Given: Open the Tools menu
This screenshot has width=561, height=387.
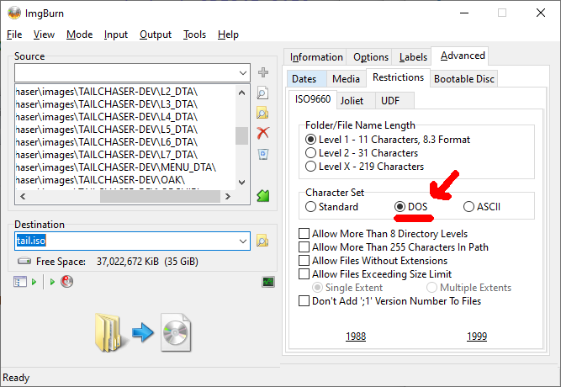Looking at the screenshot, I should (x=194, y=34).
